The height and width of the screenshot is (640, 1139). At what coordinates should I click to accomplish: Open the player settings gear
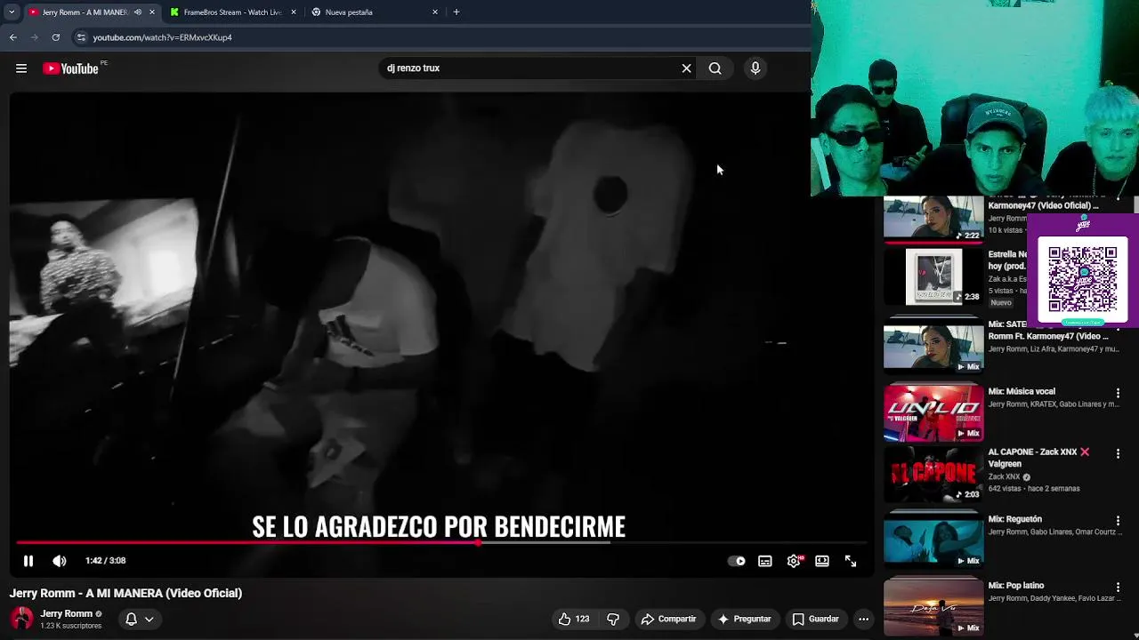[x=794, y=561]
